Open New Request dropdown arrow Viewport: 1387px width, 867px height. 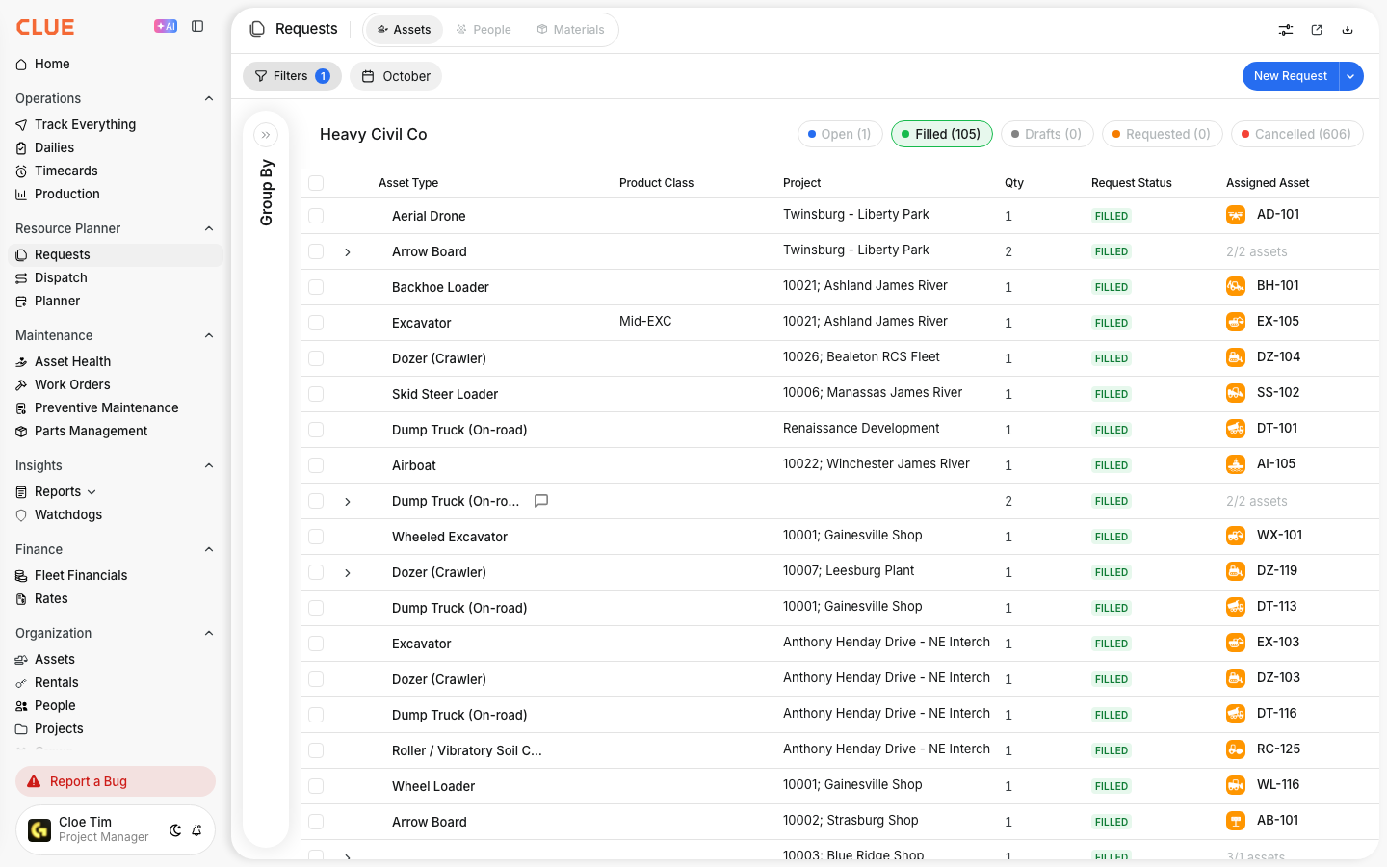(x=1351, y=76)
